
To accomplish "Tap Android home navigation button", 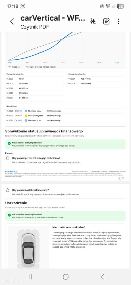I will pos(66,277).
